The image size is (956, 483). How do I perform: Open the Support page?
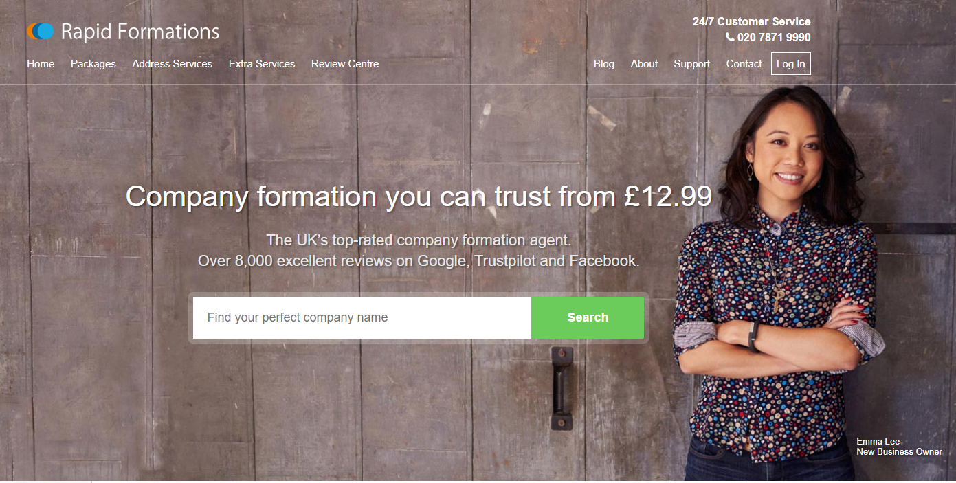click(x=692, y=64)
